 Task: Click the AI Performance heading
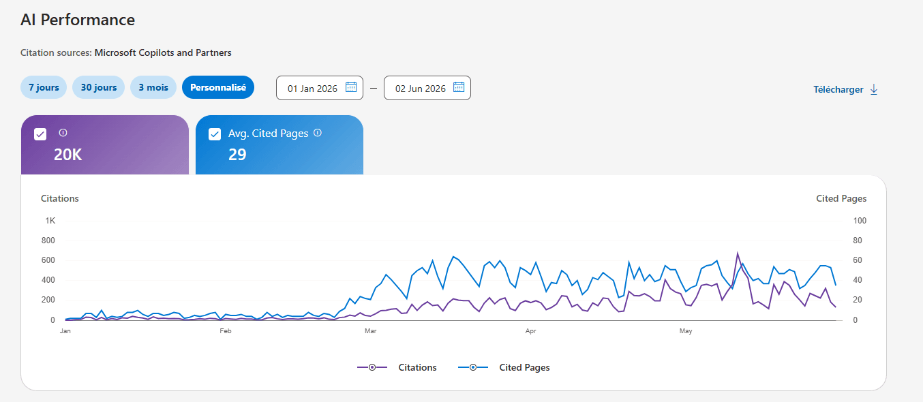coord(78,20)
